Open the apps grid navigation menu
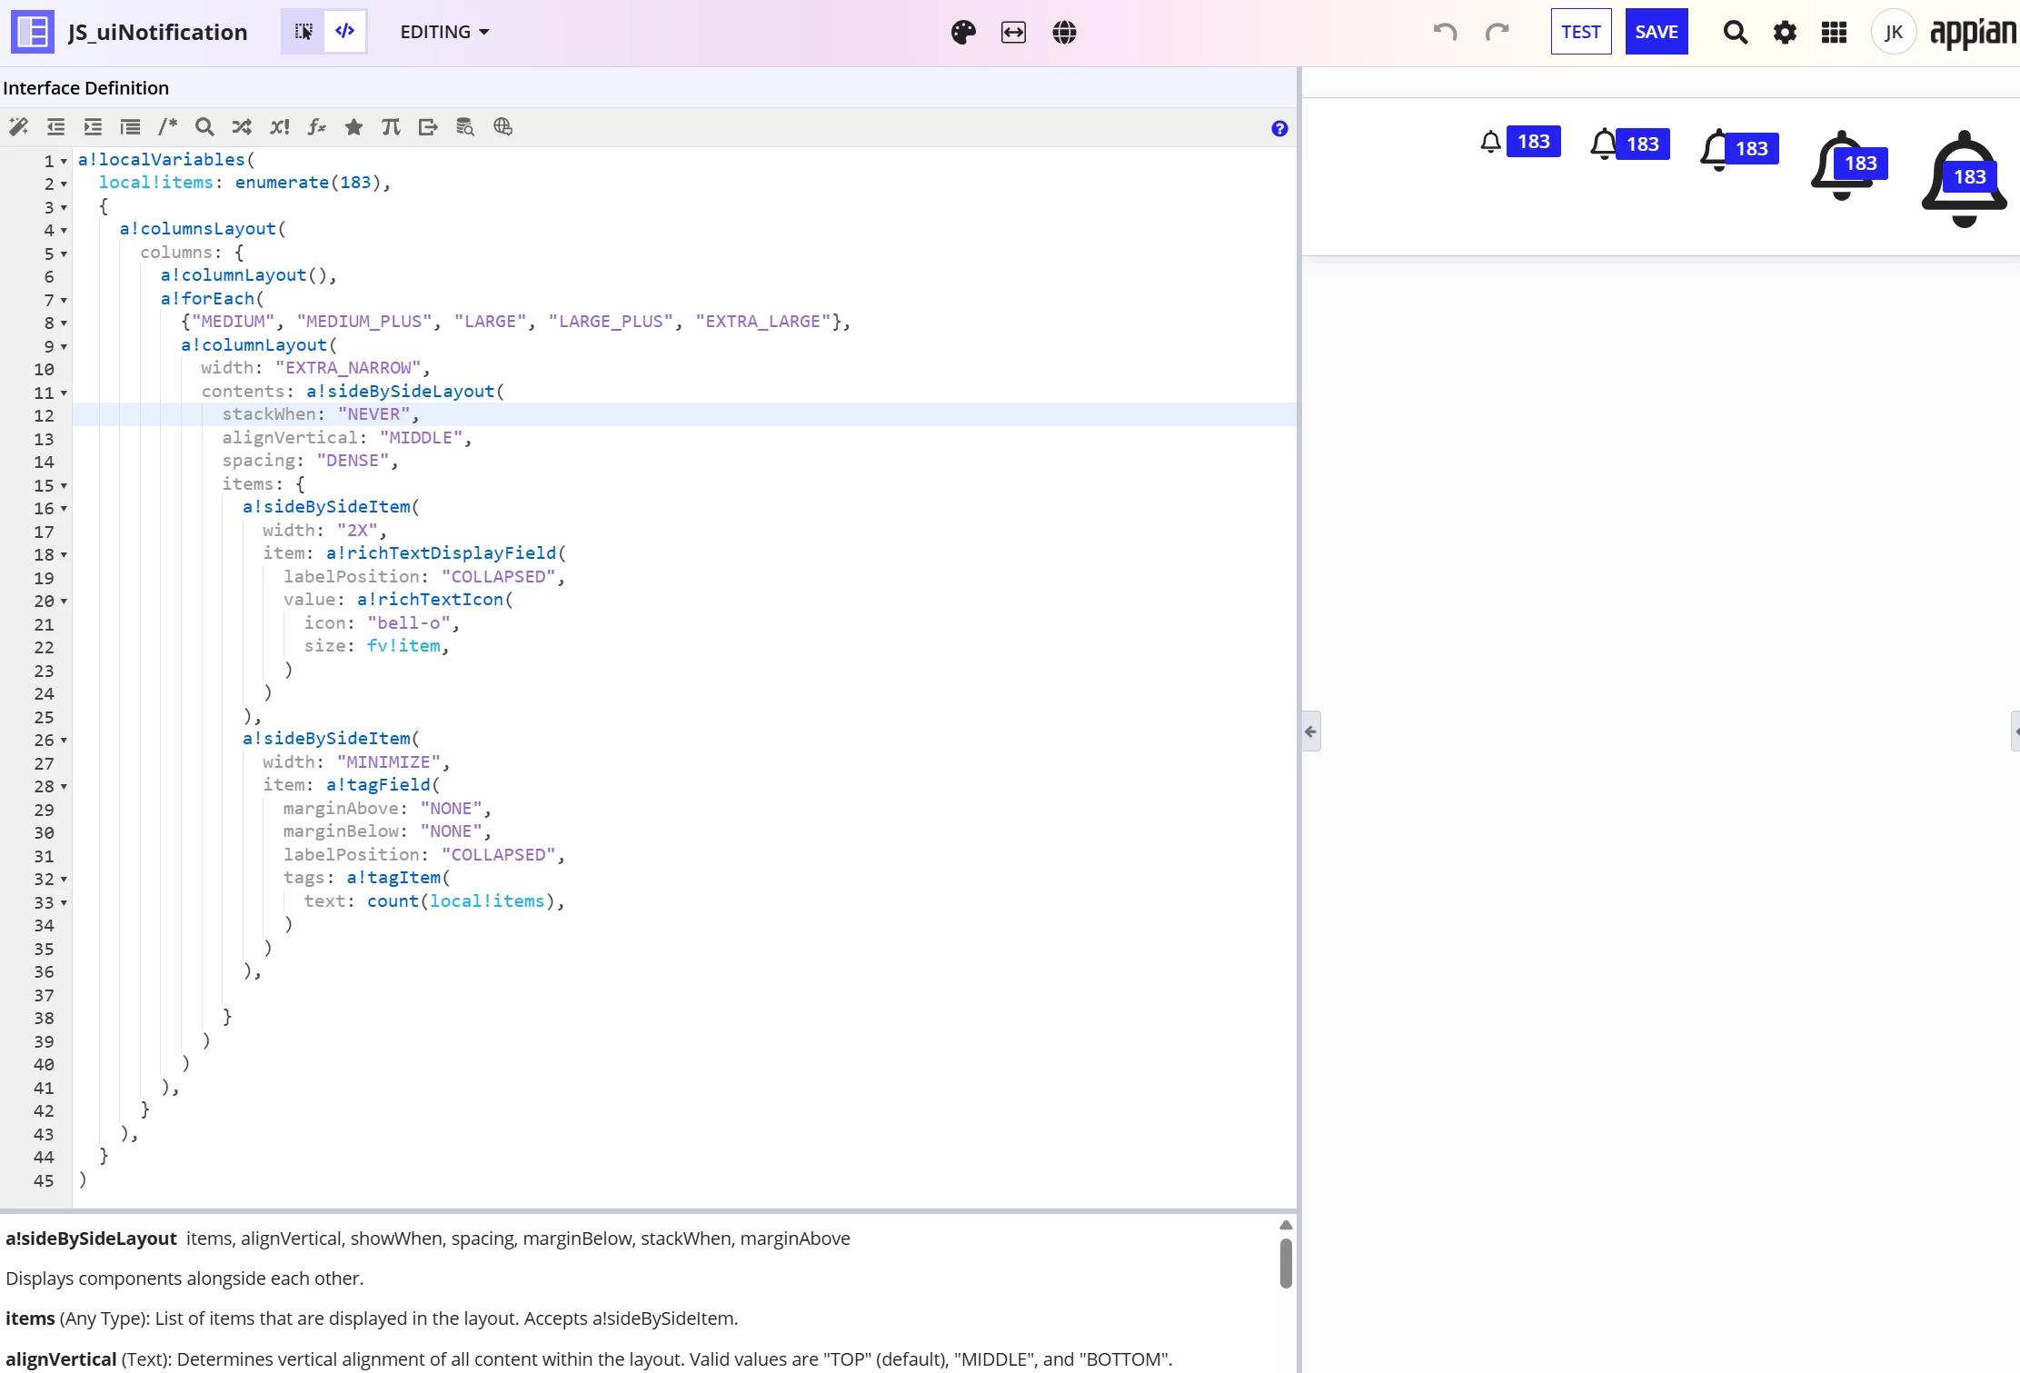The width and height of the screenshot is (2020, 1373). coord(1834,33)
